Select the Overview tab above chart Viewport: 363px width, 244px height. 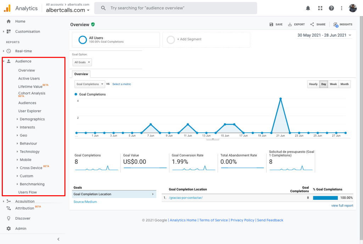coord(81,74)
